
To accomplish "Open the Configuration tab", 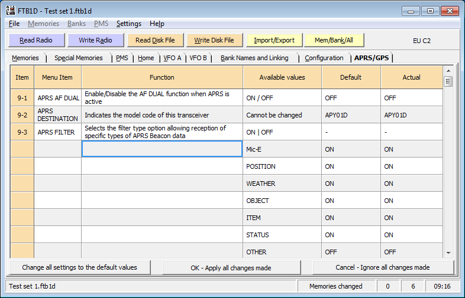I will pyautogui.click(x=324, y=58).
